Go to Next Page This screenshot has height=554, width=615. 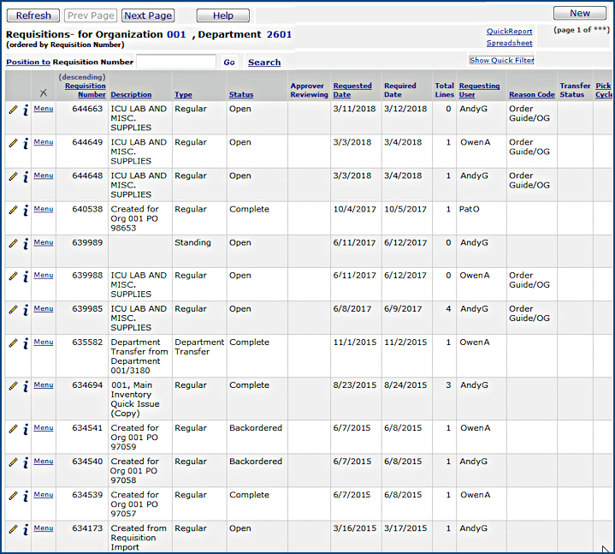point(147,15)
